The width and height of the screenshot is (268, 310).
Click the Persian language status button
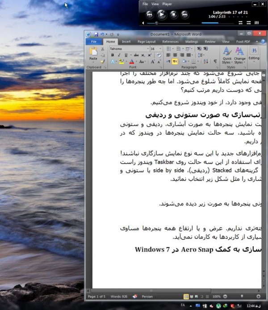click(x=147, y=296)
